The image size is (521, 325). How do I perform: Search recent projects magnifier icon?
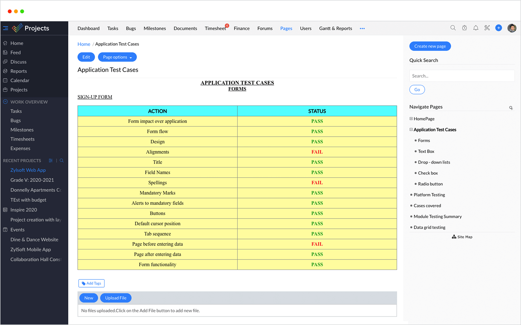(62, 160)
